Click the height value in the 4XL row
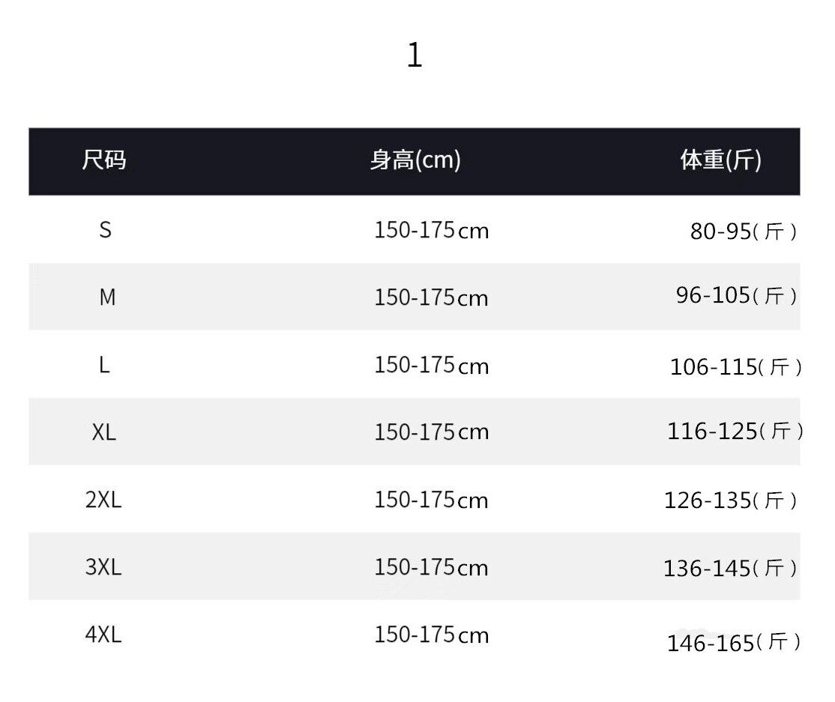This screenshot has height=702, width=835. [x=431, y=635]
